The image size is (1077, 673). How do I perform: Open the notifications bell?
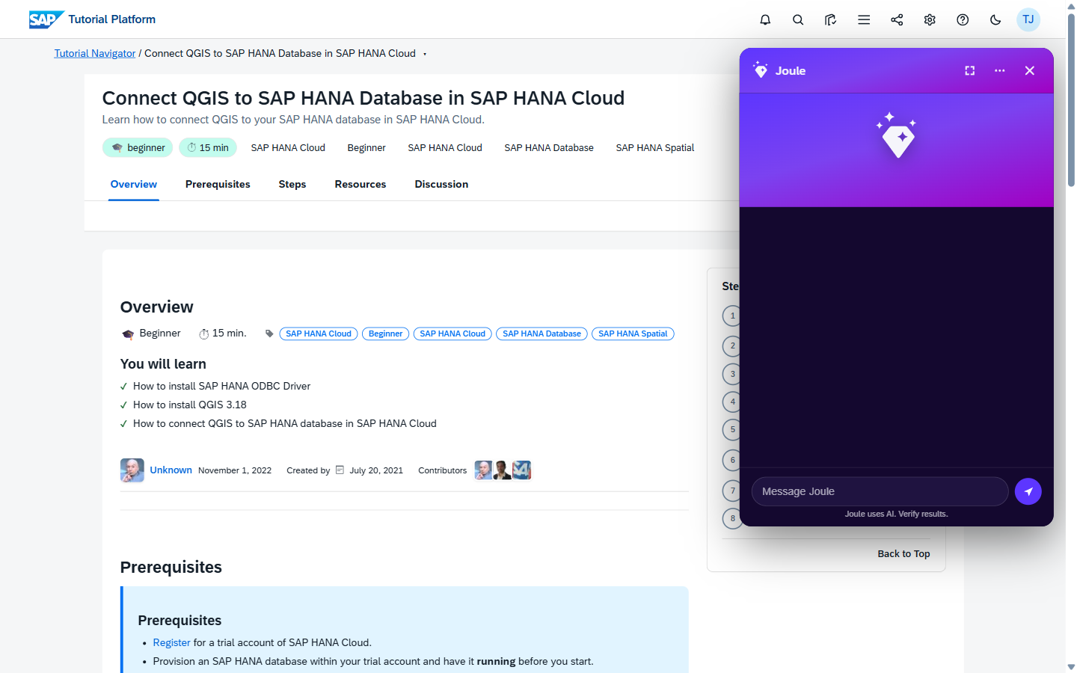click(765, 19)
